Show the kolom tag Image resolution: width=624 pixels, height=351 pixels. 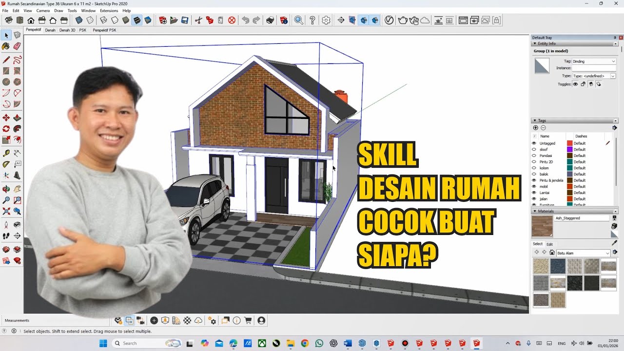click(x=534, y=168)
